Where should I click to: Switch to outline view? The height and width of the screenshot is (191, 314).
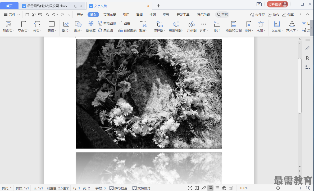(217, 188)
